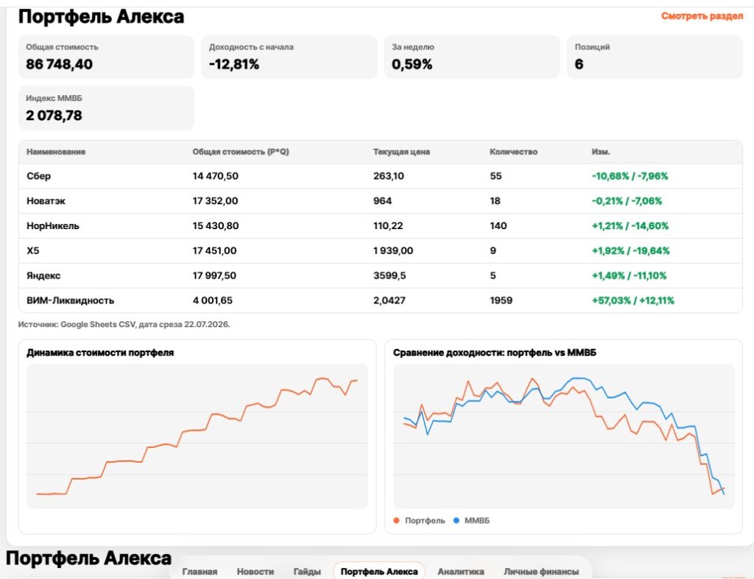The width and height of the screenshot is (754, 579).
Task: Click the ВИМ-Ликвидность row
Action: tap(381, 301)
